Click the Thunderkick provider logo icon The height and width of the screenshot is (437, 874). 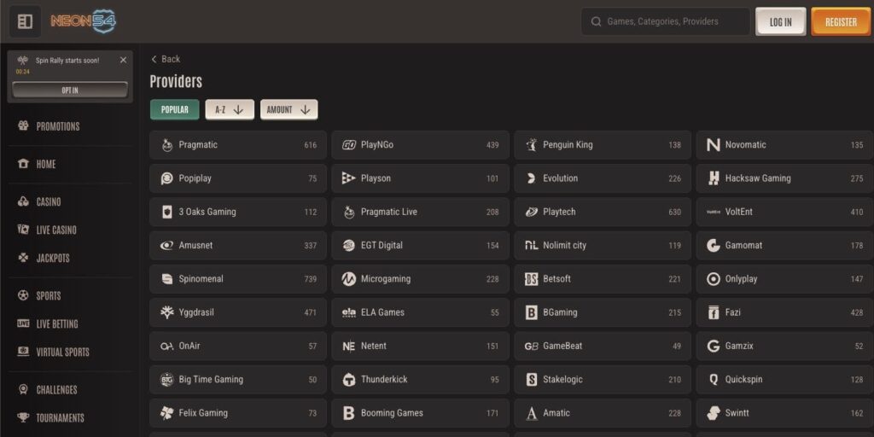point(349,380)
